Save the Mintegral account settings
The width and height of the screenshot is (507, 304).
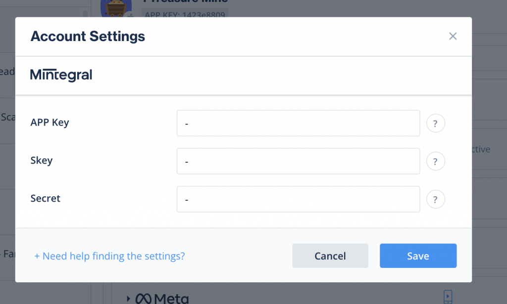[x=418, y=256]
